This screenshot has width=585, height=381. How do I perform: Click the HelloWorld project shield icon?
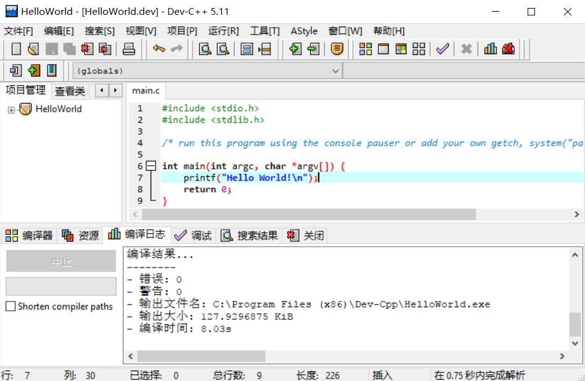coord(25,109)
